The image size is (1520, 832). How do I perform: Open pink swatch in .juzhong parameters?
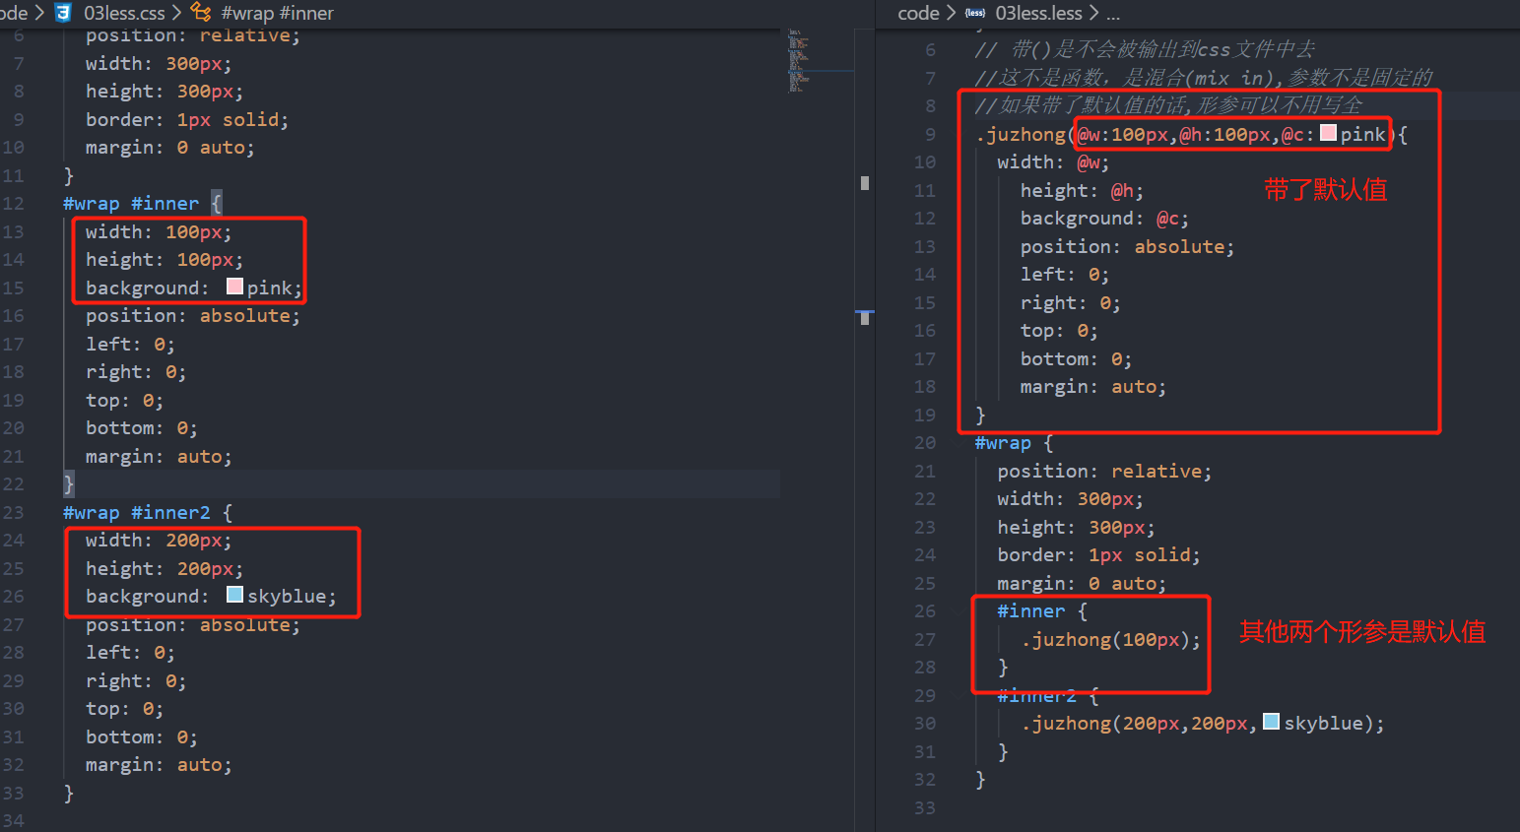1328,133
